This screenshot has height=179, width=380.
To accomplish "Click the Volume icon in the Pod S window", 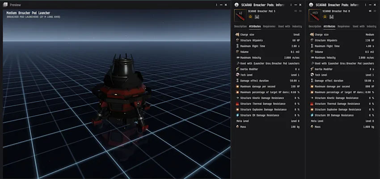I will coord(237,52).
